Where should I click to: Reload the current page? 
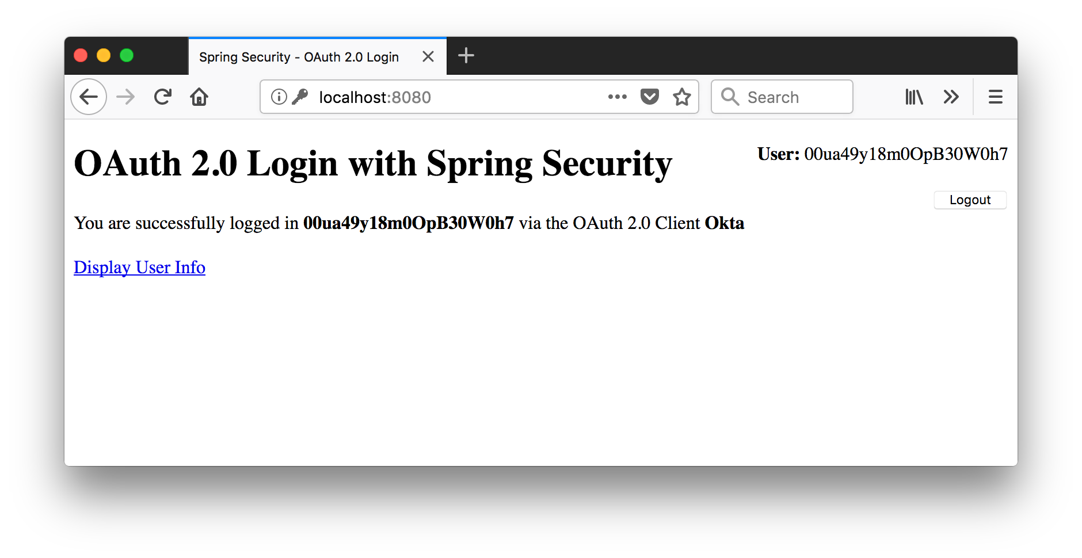tap(163, 97)
